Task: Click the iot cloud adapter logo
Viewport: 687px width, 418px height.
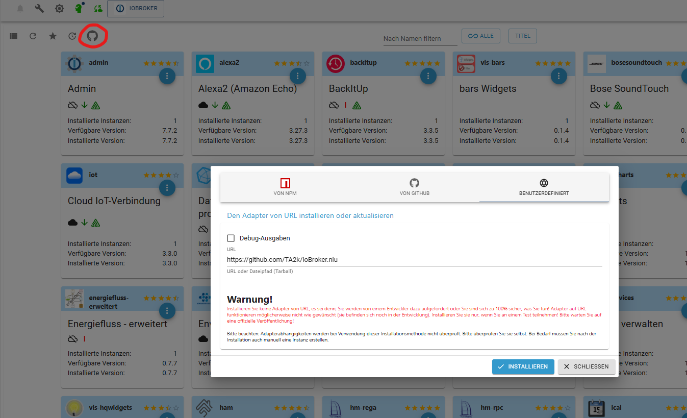Action: [x=74, y=175]
